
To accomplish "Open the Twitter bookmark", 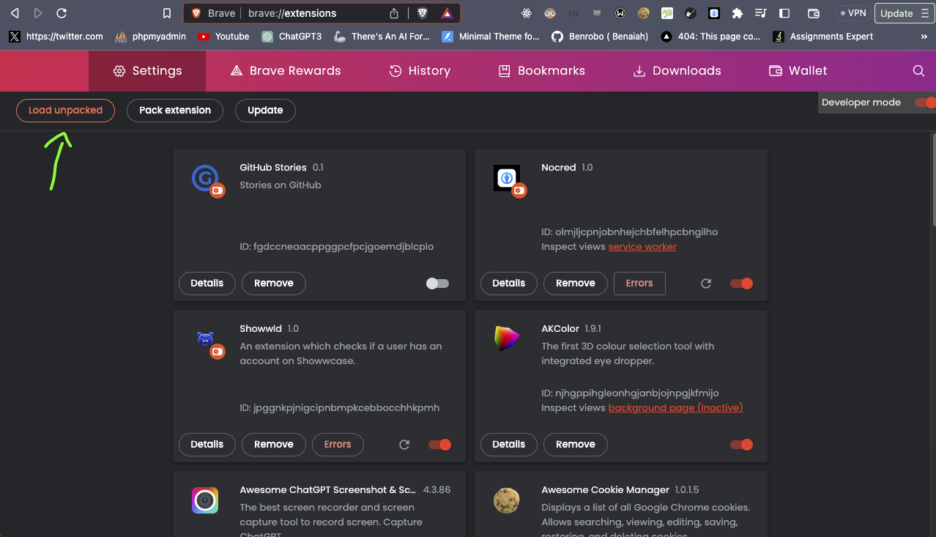I will click(56, 36).
